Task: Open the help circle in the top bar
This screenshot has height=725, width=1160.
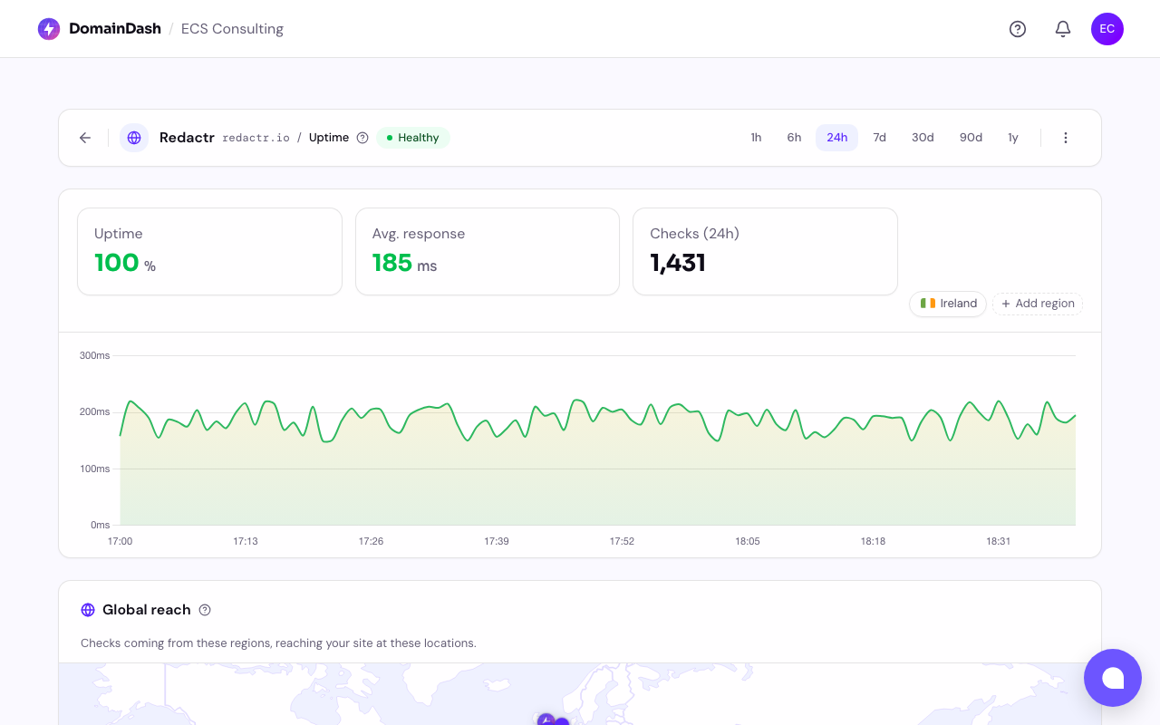Action: click(1018, 29)
